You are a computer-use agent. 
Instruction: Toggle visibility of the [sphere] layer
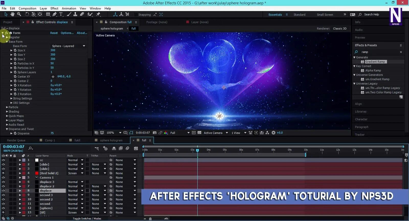3,208
